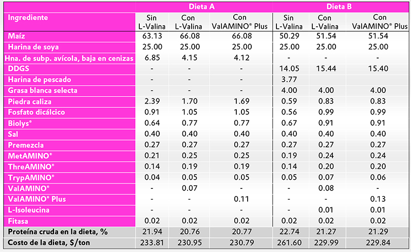411x252 pixels.
Task: Select the Biolys ingredient label
Action: [x=20, y=123]
